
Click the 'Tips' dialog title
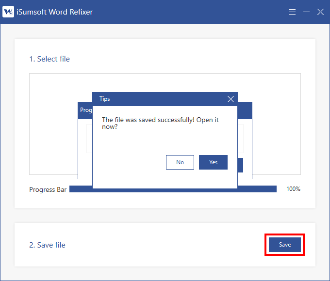[105, 99]
